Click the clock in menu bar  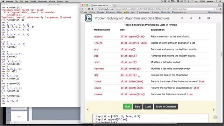pyautogui.click(x=199, y=1)
